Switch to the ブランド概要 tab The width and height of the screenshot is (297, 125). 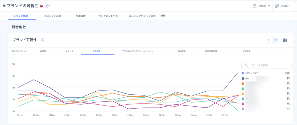pyautogui.click(x=21, y=16)
